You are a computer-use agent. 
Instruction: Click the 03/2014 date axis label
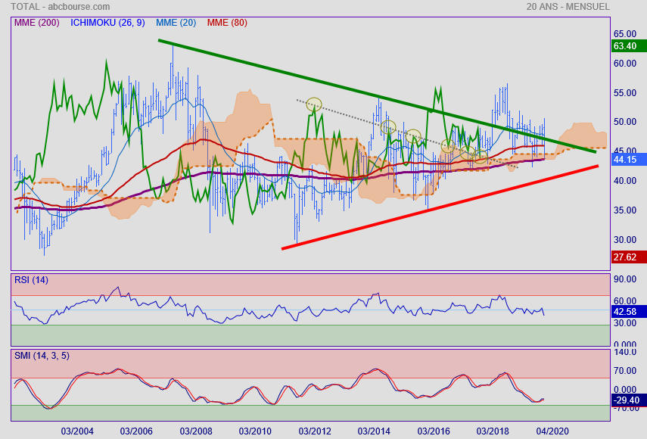[x=374, y=431]
